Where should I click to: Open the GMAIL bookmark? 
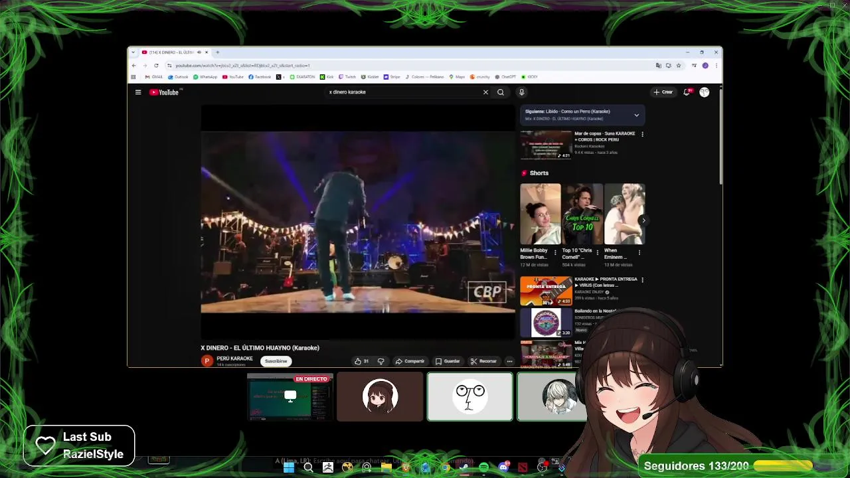point(153,77)
